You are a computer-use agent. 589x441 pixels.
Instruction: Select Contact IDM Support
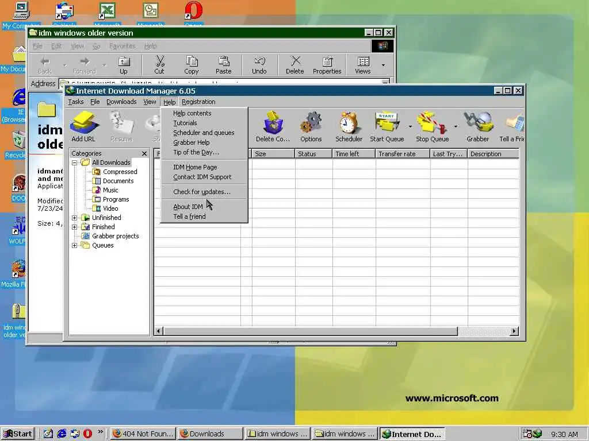[204, 177]
